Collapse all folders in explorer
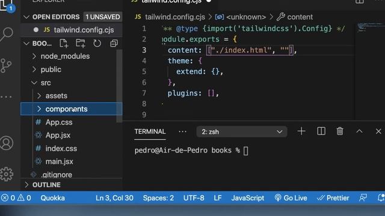 coord(114,43)
